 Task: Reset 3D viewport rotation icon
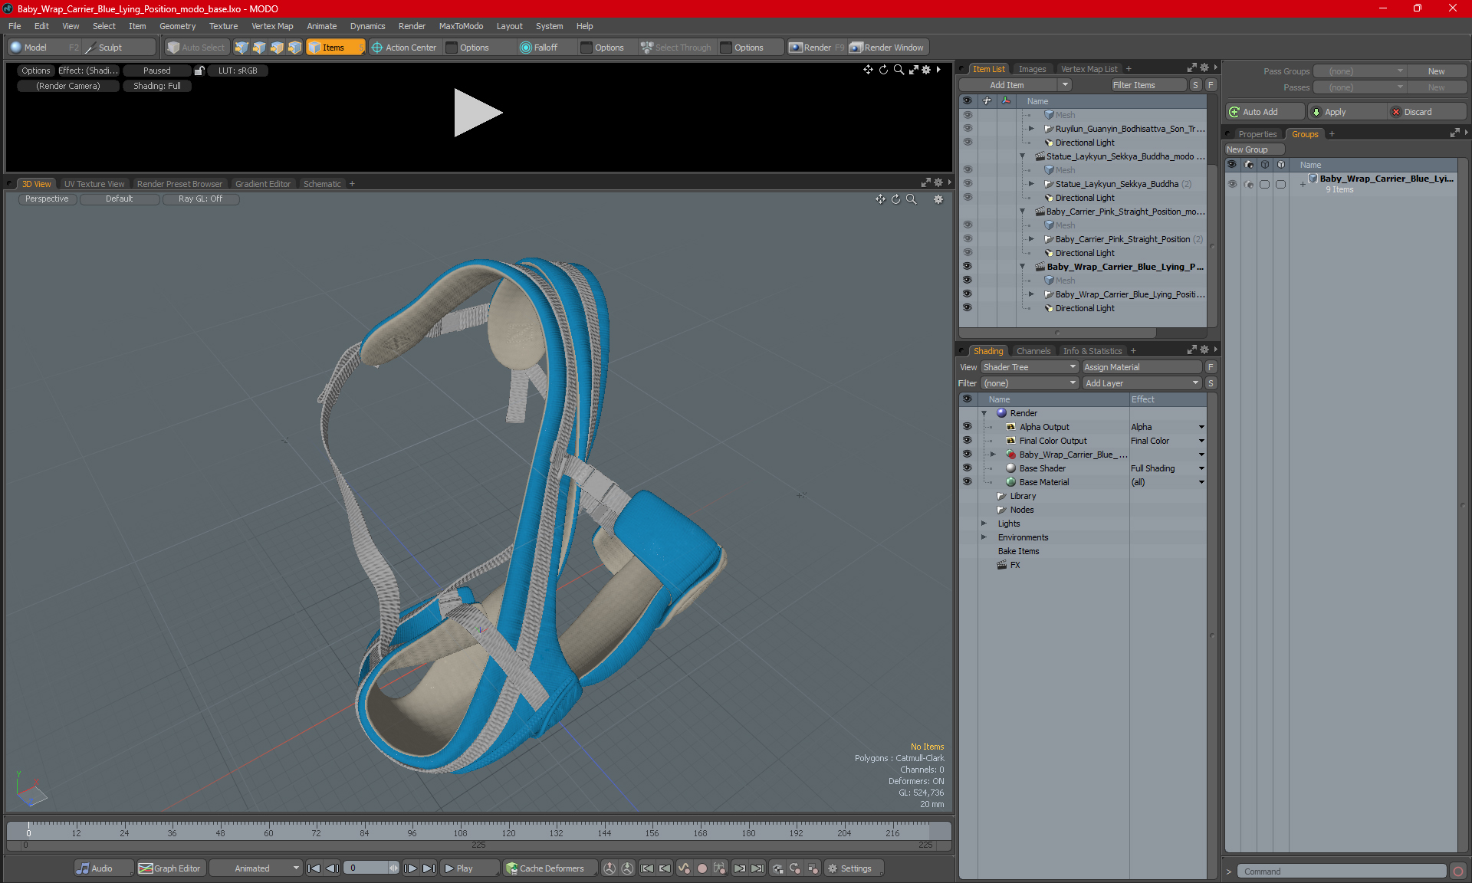[x=895, y=199]
